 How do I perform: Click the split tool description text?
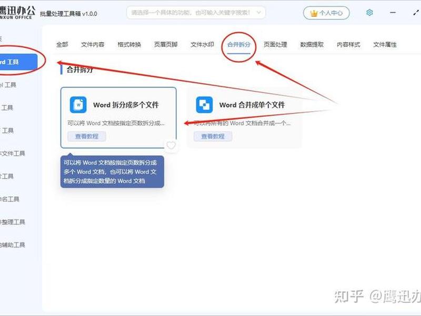pos(116,123)
